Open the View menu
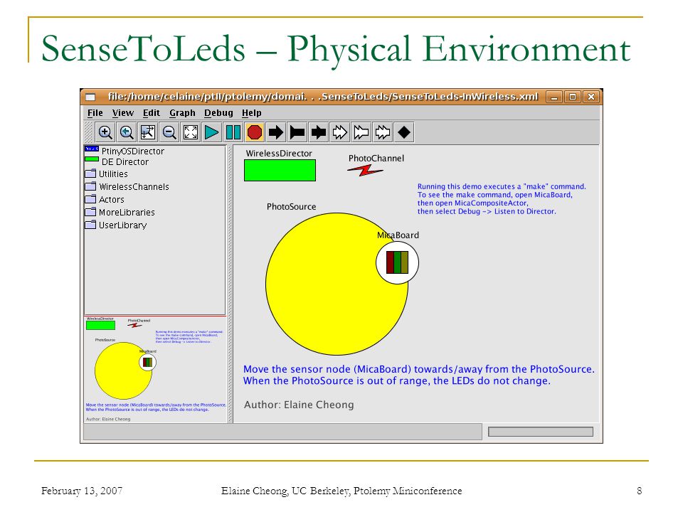The width and height of the screenshot is (683, 512). point(123,113)
